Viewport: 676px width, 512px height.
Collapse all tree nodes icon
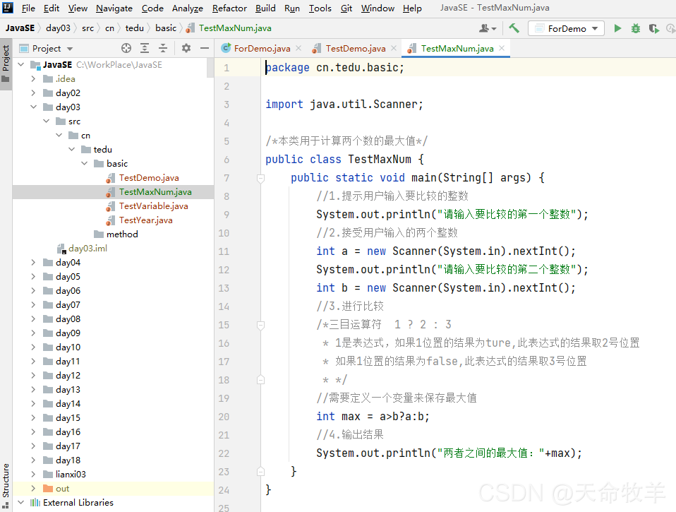pyautogui.click(x=162, y=48)
